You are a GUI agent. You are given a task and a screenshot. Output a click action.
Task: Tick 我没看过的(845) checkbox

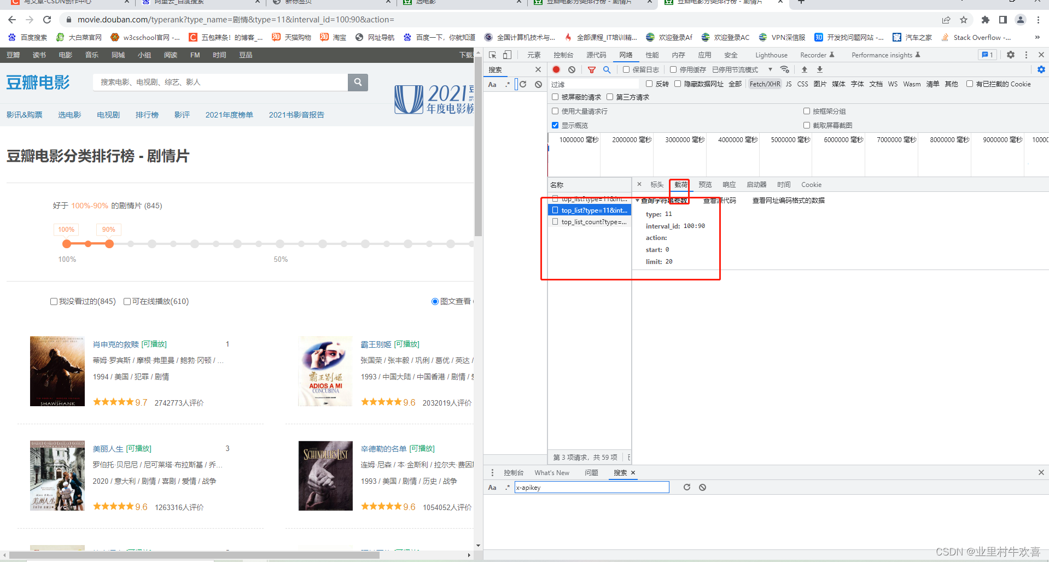[54, 301]
